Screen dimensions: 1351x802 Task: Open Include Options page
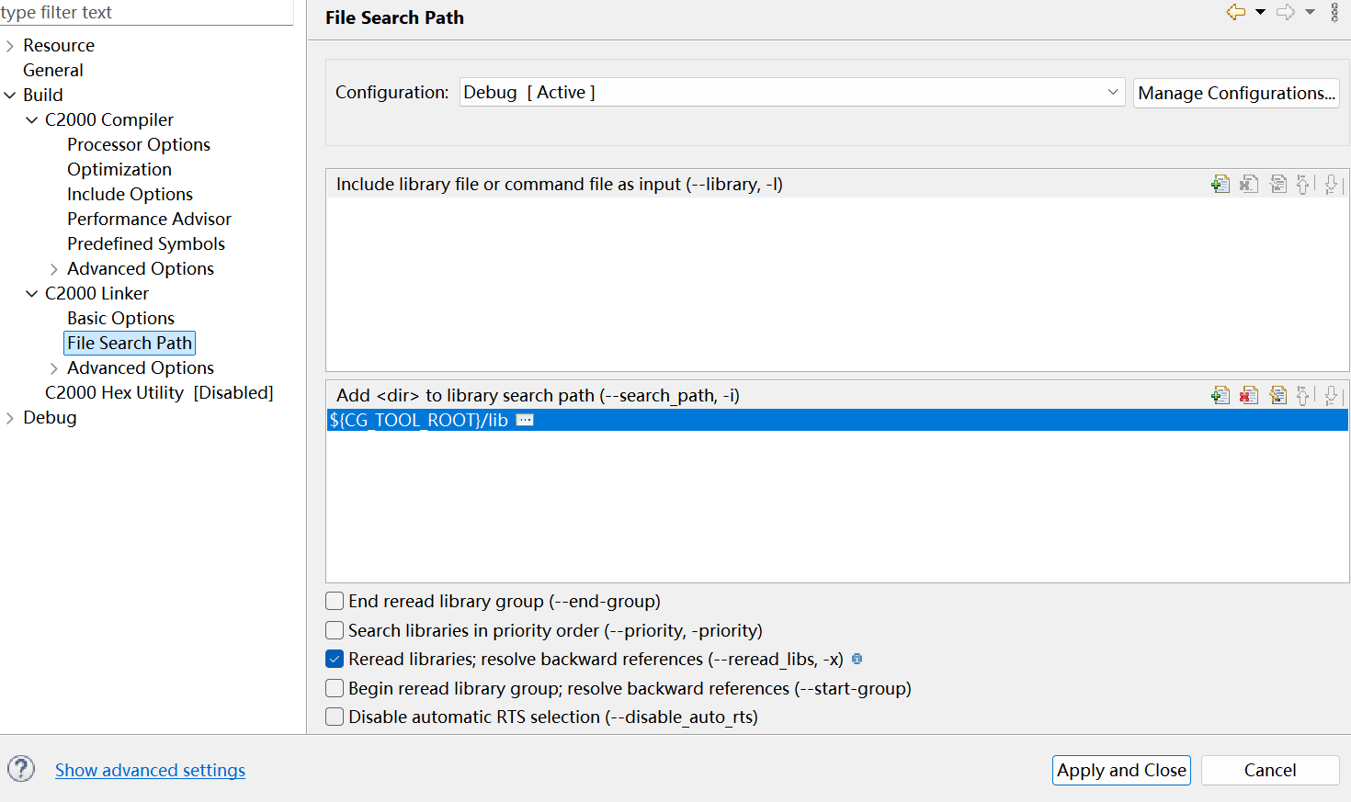coord(130,194)
